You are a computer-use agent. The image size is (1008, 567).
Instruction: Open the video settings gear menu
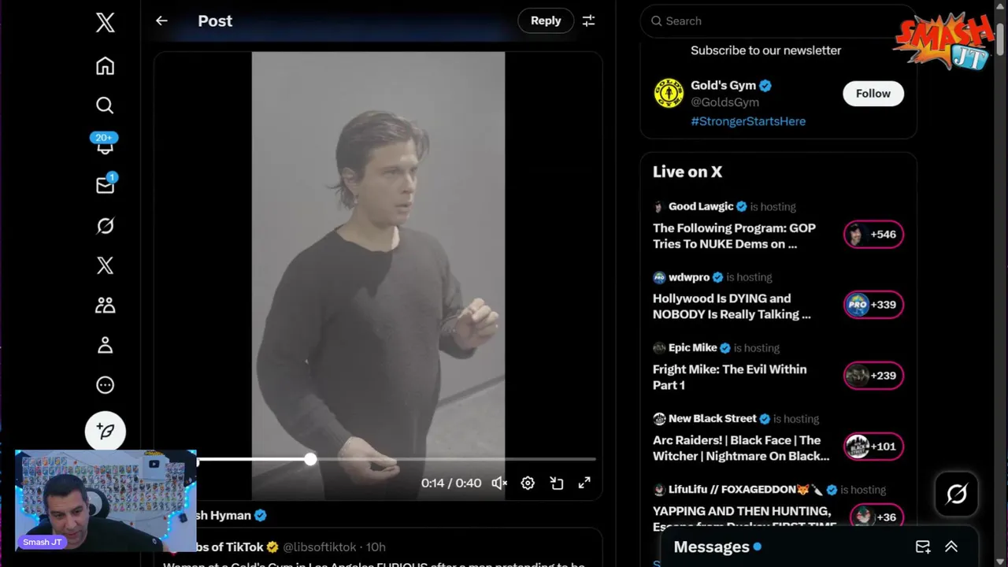[x=528, y=483]
